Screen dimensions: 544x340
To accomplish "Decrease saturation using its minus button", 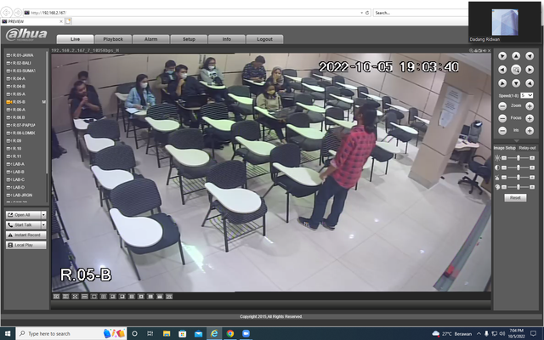I will (x=504, y=178).
